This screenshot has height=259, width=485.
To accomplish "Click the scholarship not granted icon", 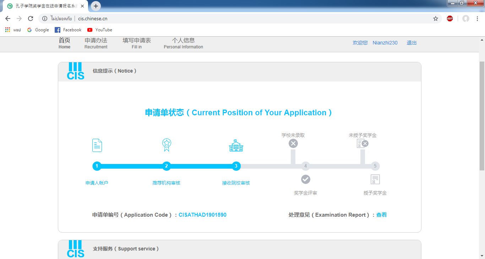I will click(x=363, y=143).
